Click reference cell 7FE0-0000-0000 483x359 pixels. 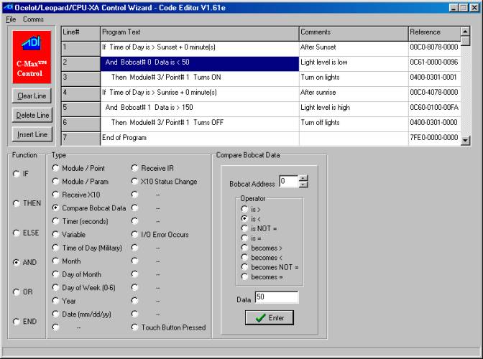point(435,139)
